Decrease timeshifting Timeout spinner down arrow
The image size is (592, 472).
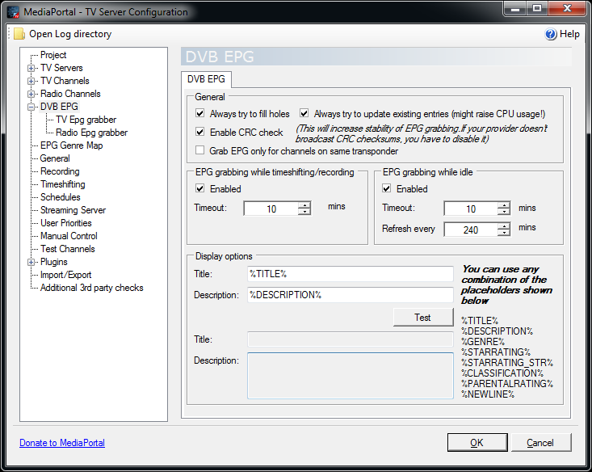pos(304,212)
